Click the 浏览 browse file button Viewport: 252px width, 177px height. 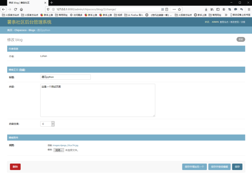[59, 150]
